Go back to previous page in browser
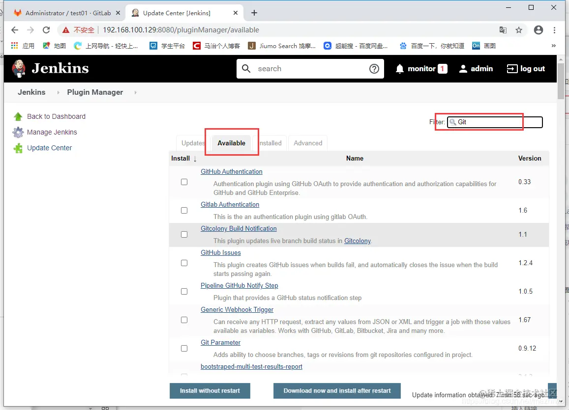The image size is (569, 410). (15, 30)
